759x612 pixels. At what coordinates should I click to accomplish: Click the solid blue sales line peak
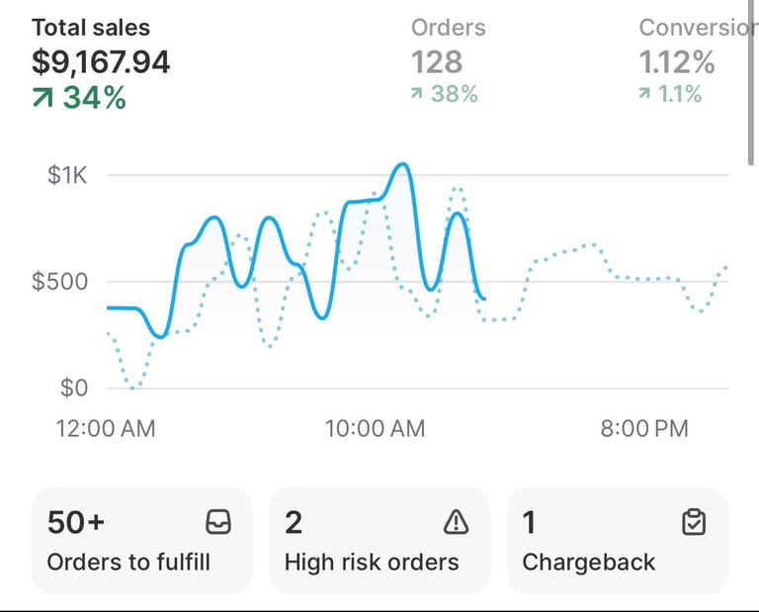pos(401,165)
